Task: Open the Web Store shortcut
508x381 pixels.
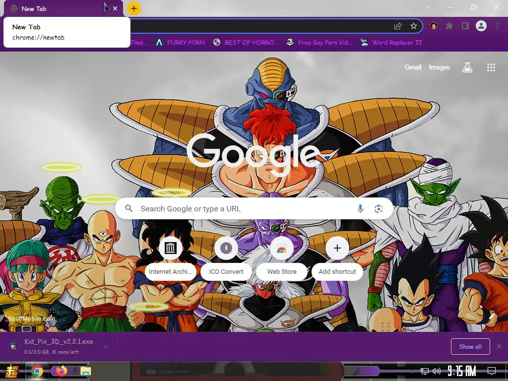Action: pos(282,257)
